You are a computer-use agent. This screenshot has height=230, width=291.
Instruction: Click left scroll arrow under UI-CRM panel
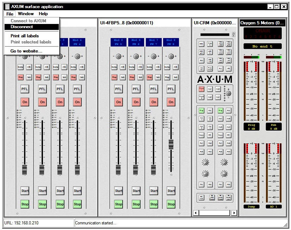click(x=196, y=213)
